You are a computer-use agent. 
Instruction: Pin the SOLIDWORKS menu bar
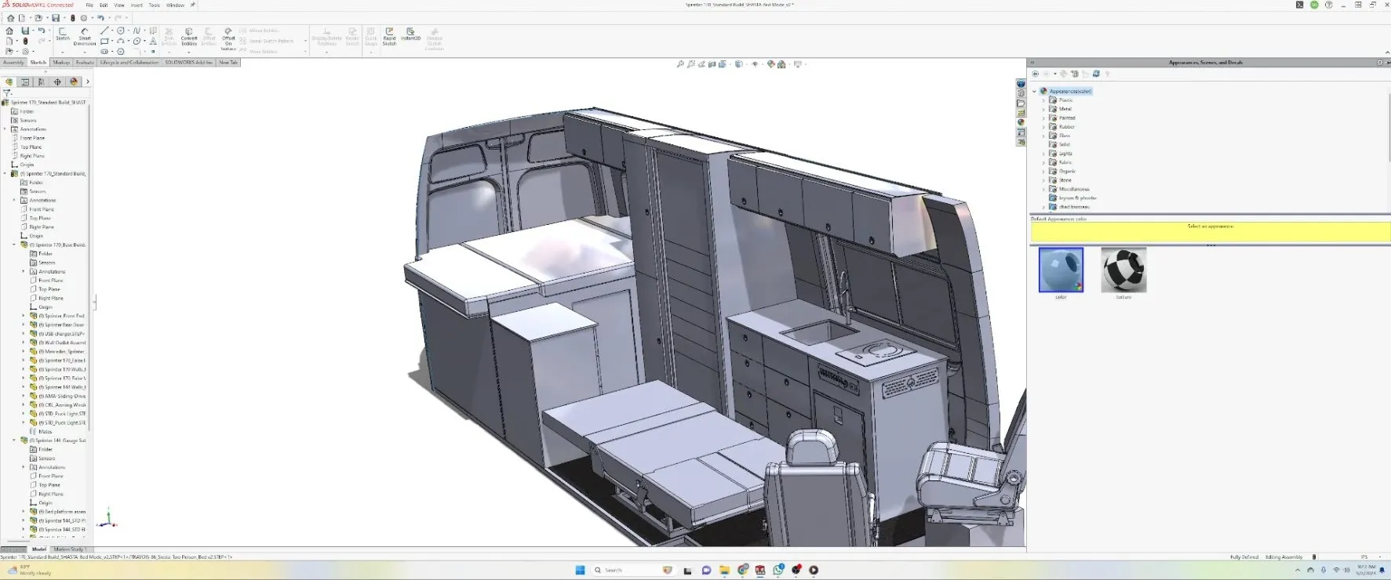click(193, 5)
